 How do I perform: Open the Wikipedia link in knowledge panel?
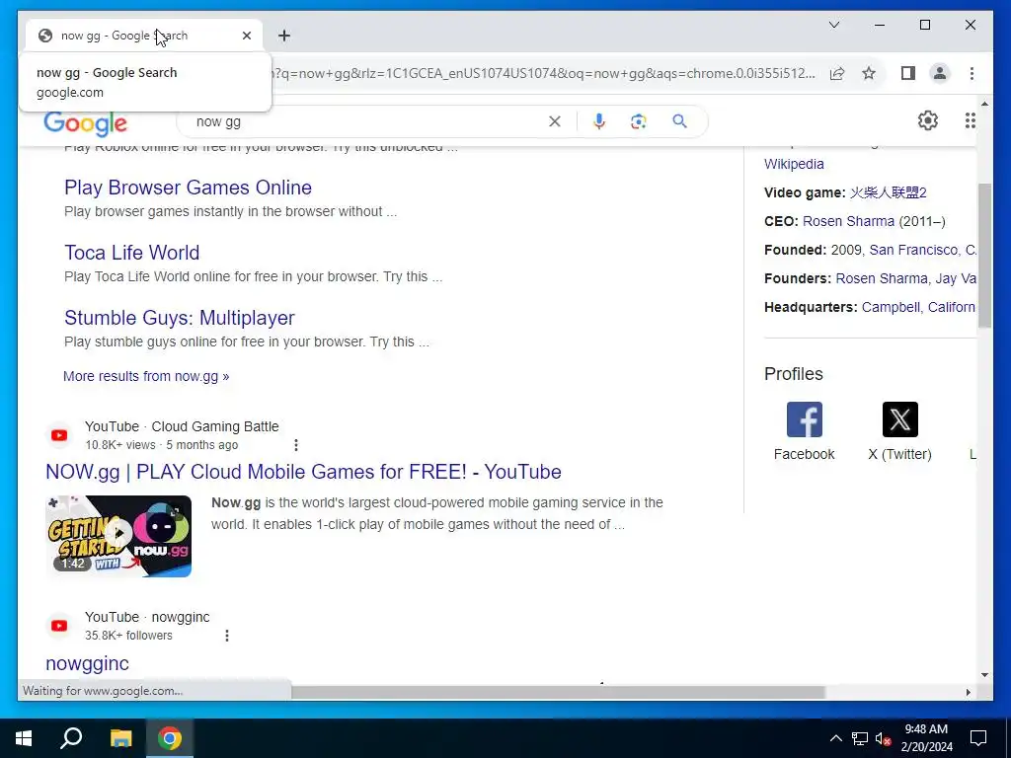coord(794,165)
